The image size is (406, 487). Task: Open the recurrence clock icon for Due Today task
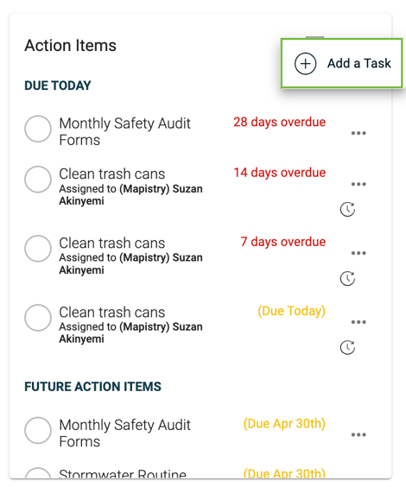pos(347,347)
